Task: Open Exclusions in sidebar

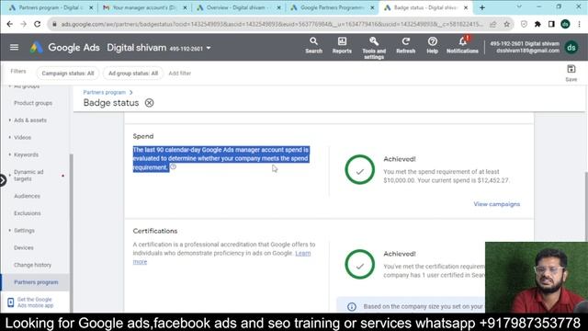Action: click(x=28, y=213)
